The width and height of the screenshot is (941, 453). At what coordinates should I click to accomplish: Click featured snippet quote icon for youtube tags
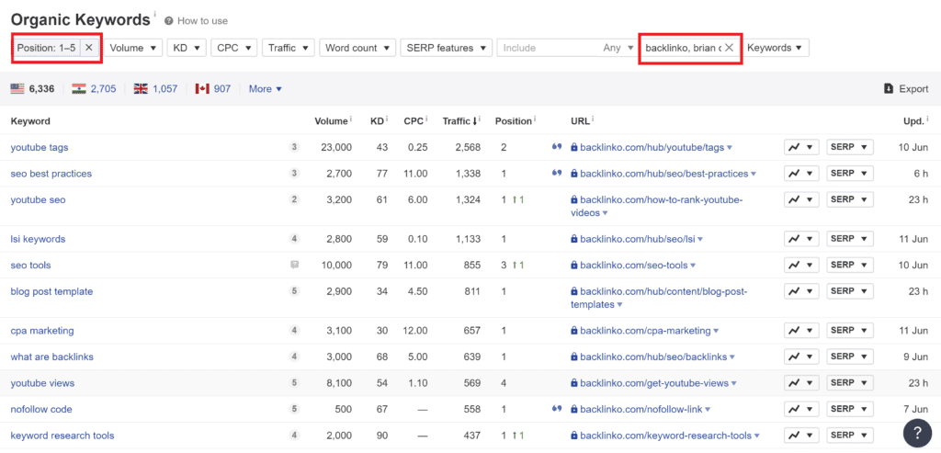coord(556,146)
